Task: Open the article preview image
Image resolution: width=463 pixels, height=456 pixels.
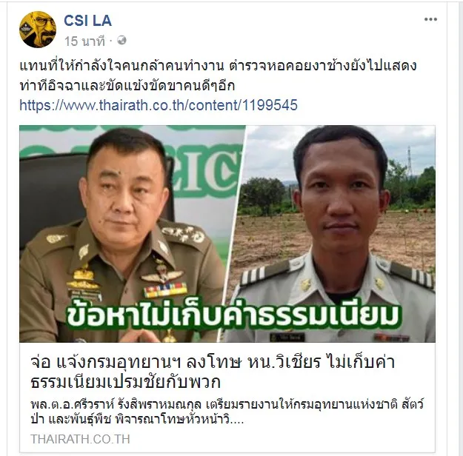Action: coord(227,234)
